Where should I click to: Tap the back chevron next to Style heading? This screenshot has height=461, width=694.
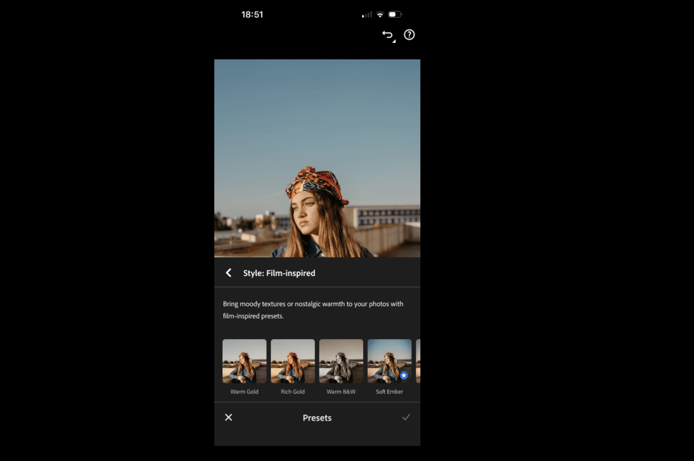click(x=229, y=273)
